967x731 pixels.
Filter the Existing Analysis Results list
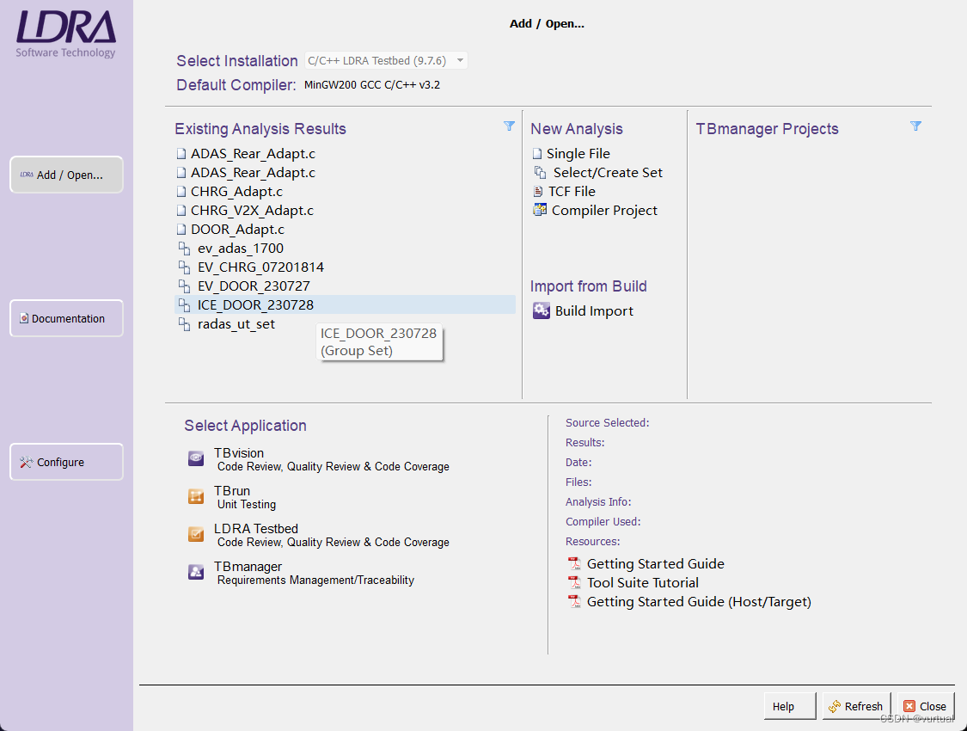[509, 126]
